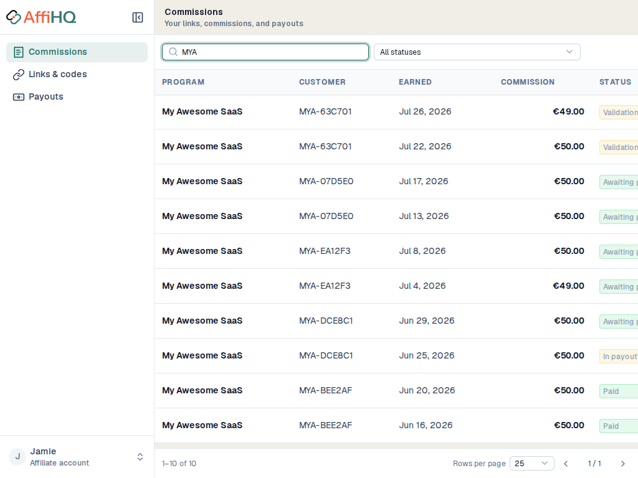Screen dimensions: 638x478
Task: Click customer MYA-63C701 on Jul 22 row
Action: coord(325,146)
